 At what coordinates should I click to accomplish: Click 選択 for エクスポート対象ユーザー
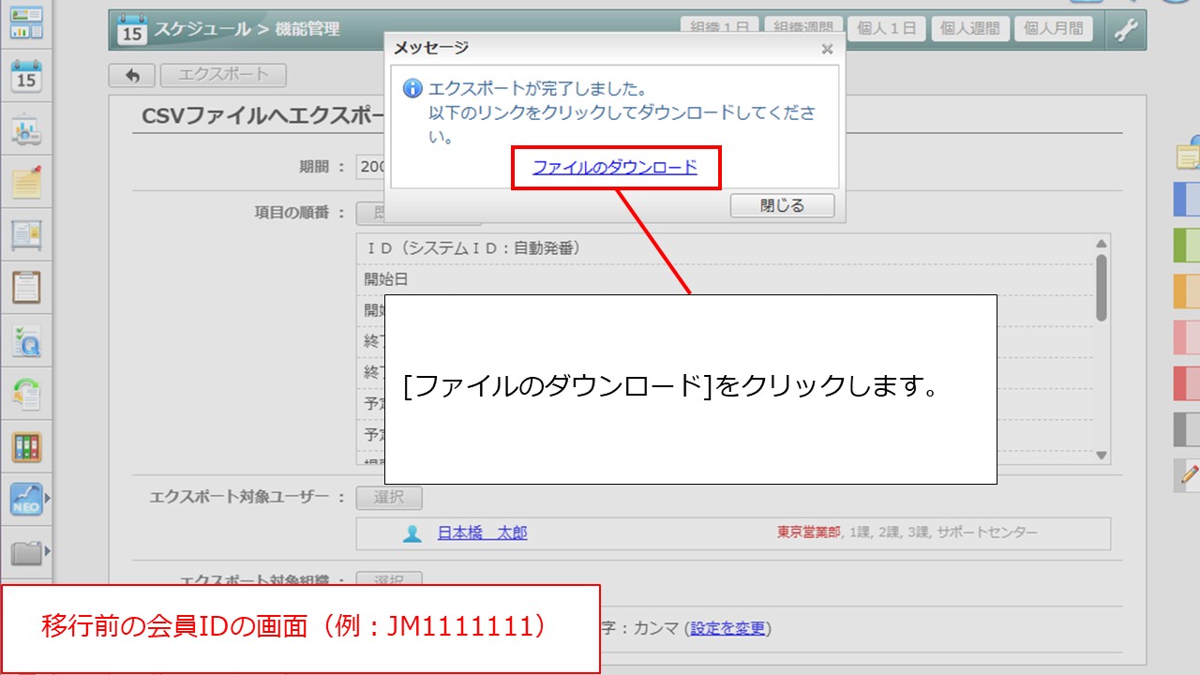click(x=389, y=498)
